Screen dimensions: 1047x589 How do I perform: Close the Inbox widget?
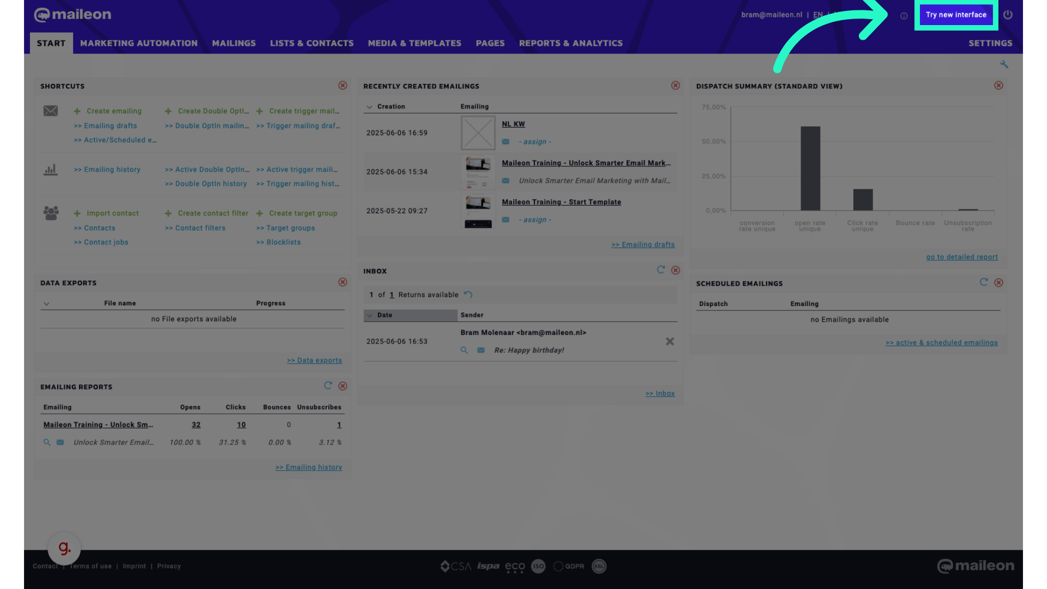[x=676, y=271]
